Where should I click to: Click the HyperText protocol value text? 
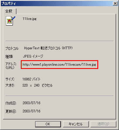[x=48, y=48]
